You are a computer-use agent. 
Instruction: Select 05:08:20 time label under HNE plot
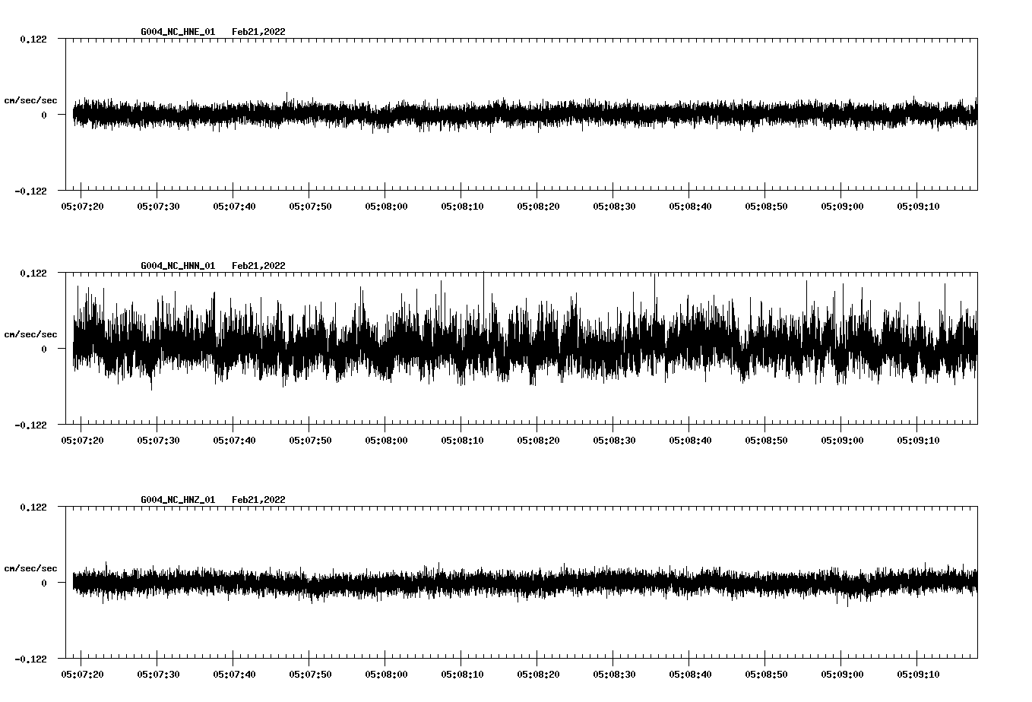tap(538, 206)
